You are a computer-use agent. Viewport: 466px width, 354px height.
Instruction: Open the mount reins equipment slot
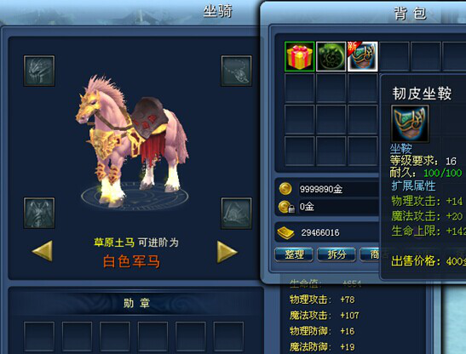pos(236,71)
